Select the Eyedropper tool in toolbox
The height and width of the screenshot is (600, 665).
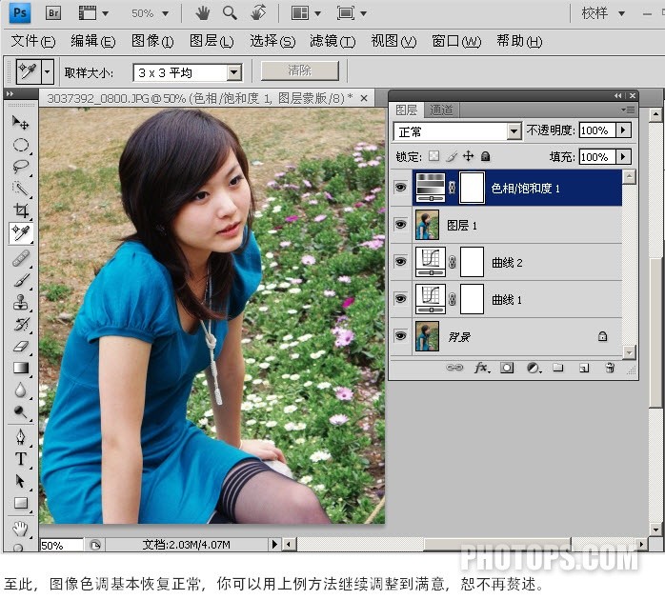coord(20,232)
